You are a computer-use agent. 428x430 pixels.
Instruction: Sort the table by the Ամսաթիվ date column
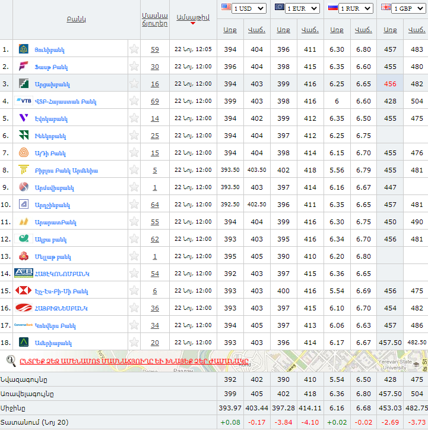[193, 18]
